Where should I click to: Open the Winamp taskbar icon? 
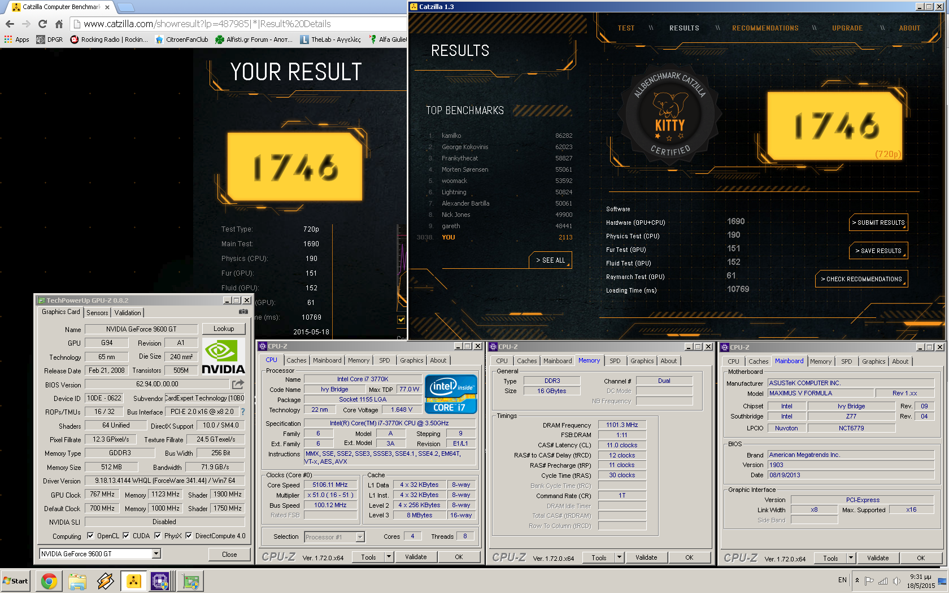coord(105,581)
